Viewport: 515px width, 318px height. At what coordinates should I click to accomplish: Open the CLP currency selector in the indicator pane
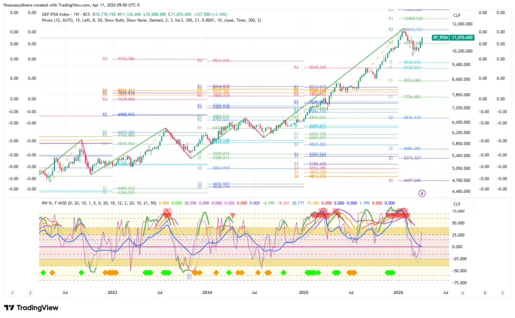[x=457, y=204]
